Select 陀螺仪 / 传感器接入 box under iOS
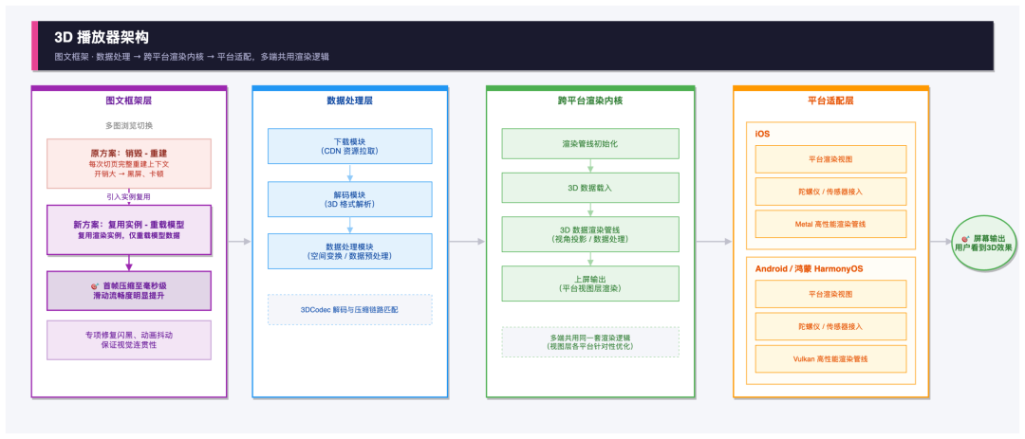The width and height of the screenshot is (1025, 439). click(x=830, y=192)
